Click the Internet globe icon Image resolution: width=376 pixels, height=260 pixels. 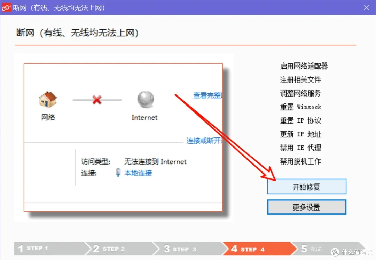point(146,99)
